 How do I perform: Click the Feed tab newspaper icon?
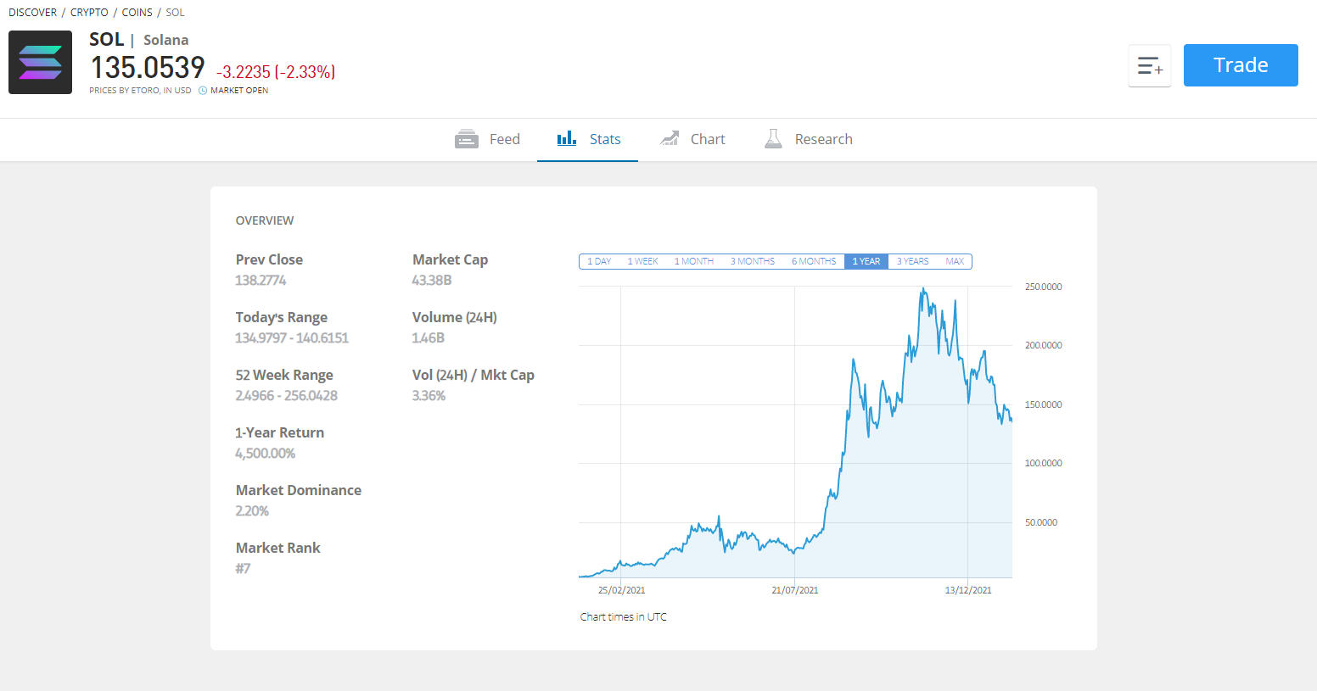click(467, 139)
